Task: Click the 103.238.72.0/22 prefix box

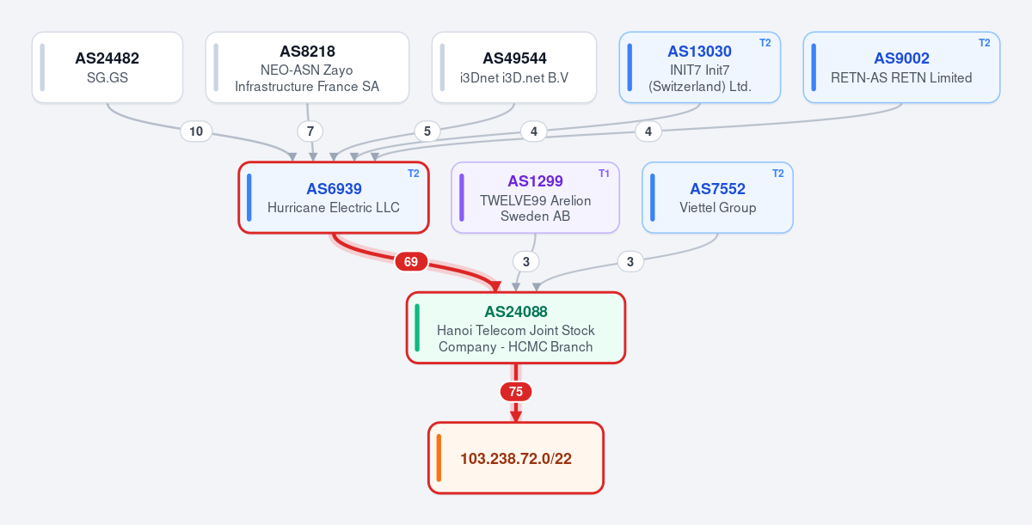Action: (516, 458)
